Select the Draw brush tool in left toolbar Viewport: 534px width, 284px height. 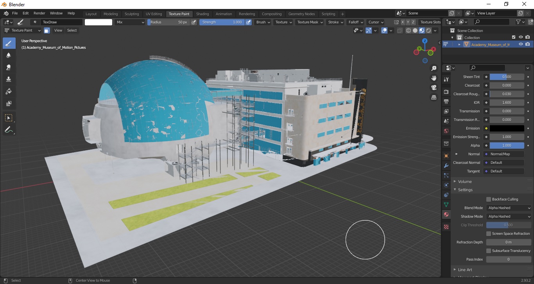point(9,43)
